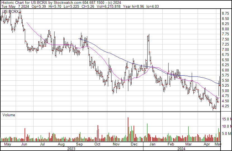Click the 4.25 price axis label
The height and width of the screenshot is (151, 232).
(x=226, y=106)
